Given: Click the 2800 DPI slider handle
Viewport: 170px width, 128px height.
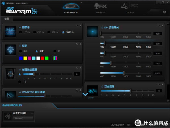Looking at the screenshot, I should point(124,73).
